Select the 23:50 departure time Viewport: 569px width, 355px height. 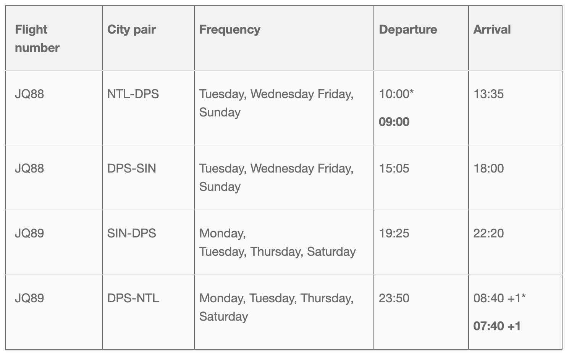394,298
